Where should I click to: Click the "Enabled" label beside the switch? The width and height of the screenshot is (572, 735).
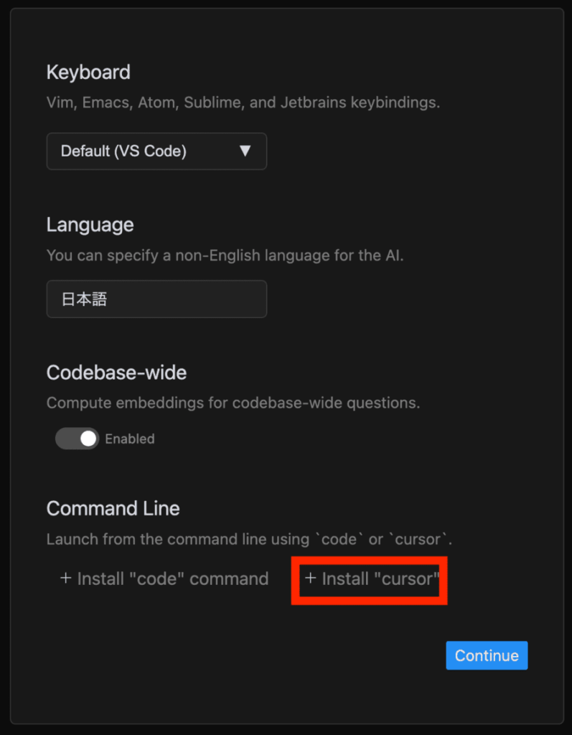pyautogui.click(x=130, y=439)
